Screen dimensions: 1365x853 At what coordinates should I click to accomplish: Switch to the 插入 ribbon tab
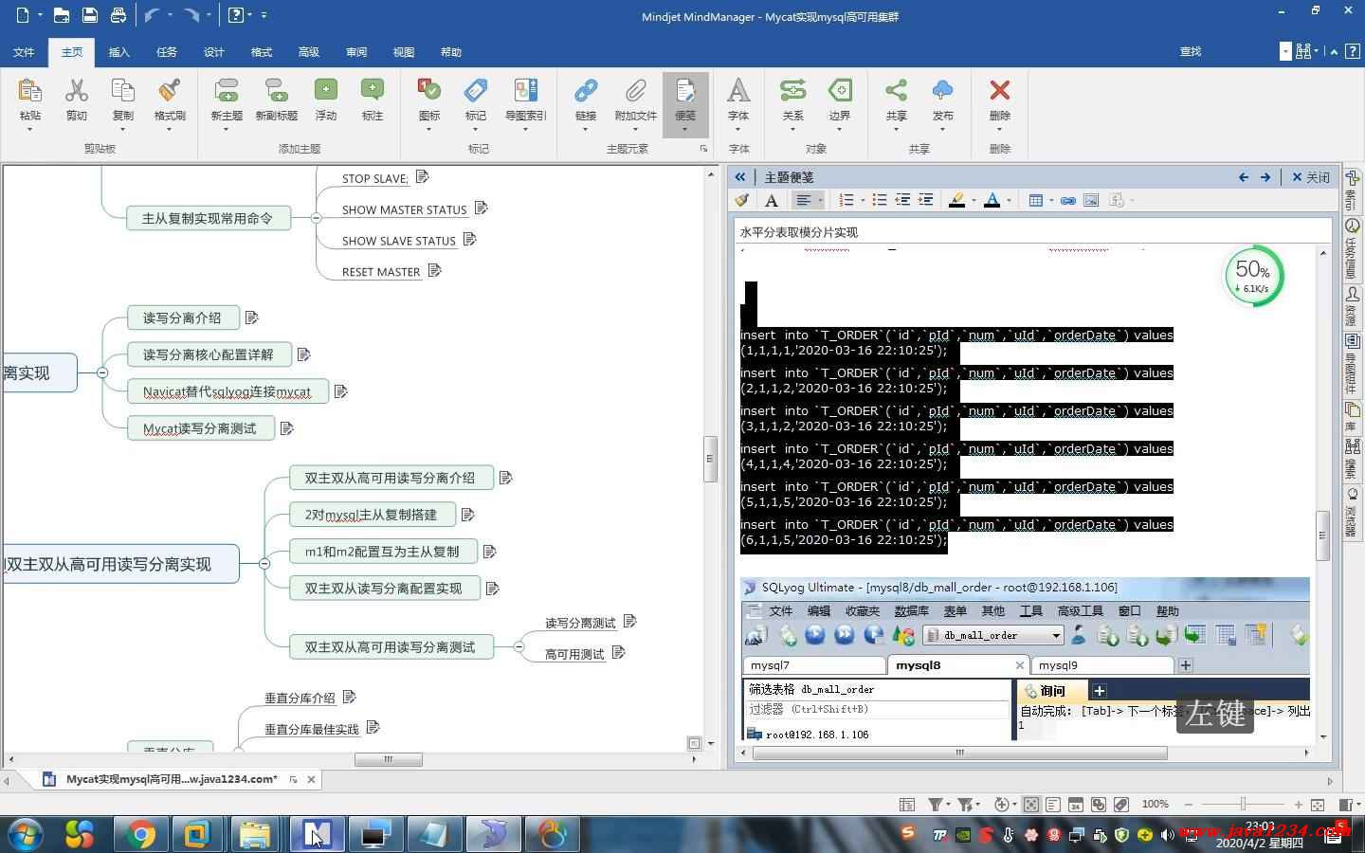tap(119, 52)
